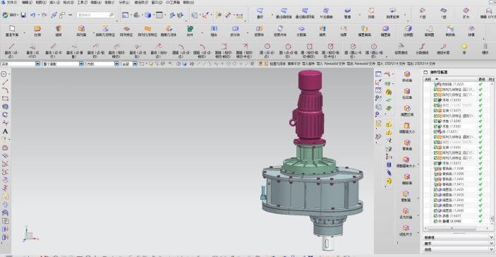Open the 修剪体 (Trim Body) tool

click(259, 30)
